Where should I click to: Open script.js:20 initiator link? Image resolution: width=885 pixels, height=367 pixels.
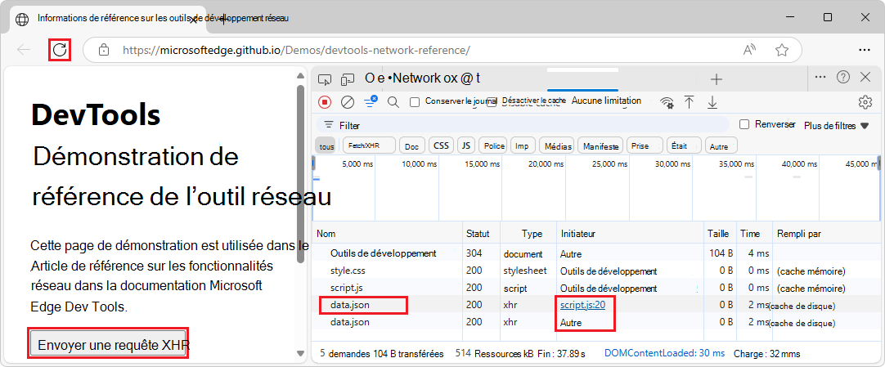click(x=582, y=306)
